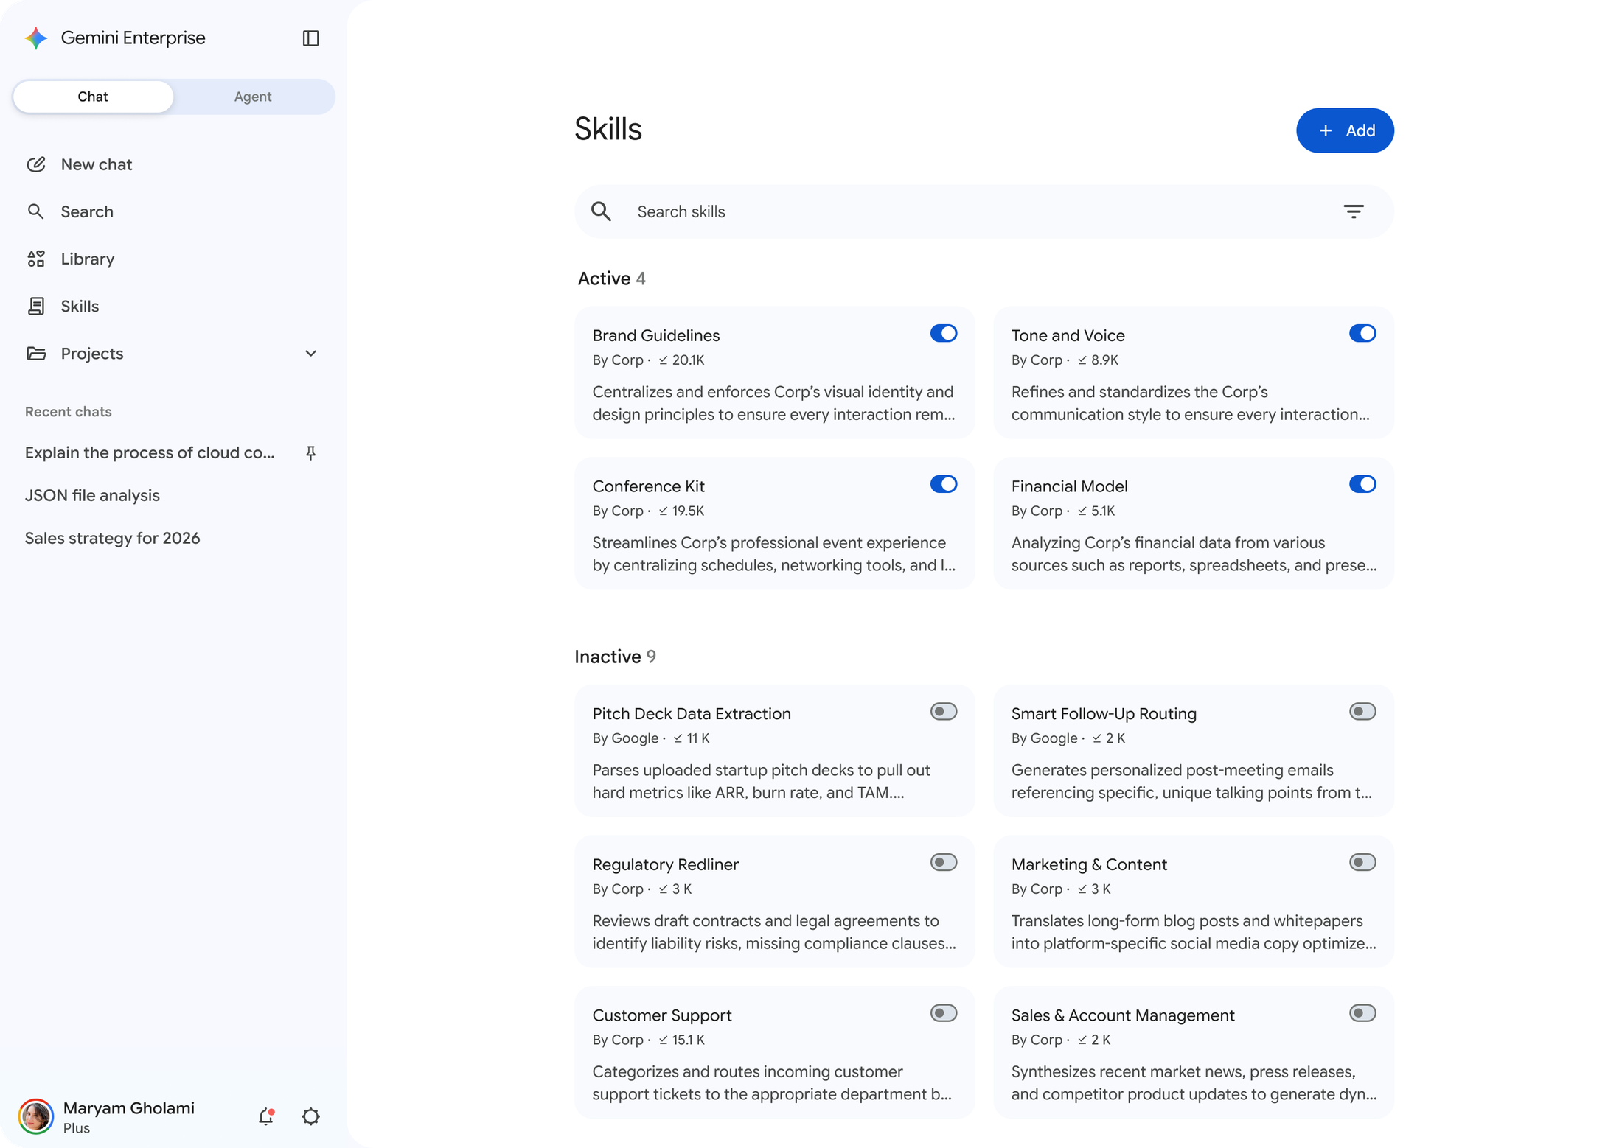The width and height of the screenshot is (1622, 1148).
Task: Click Maryam Gholami account name
Action: (128, 1108)
